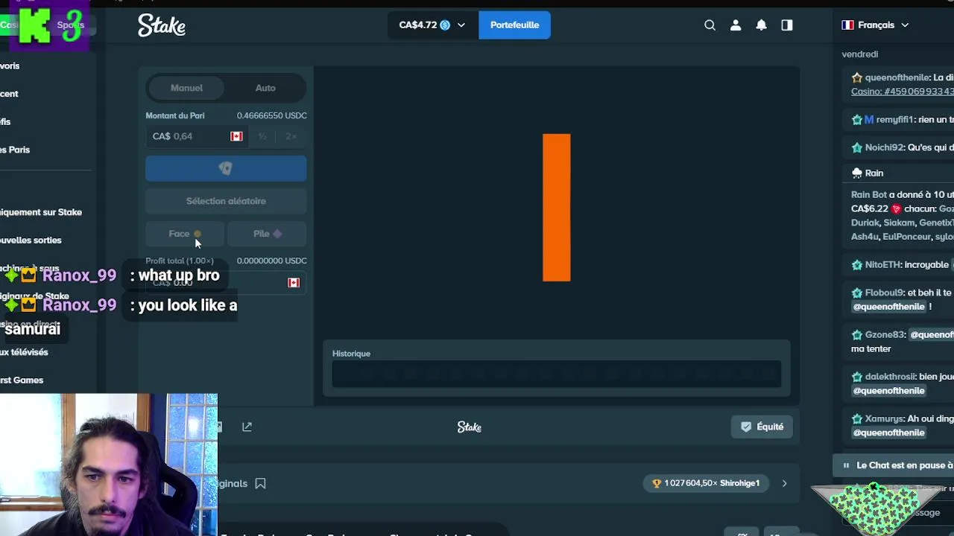Click the playing cards bet button
This screenshot has width=954, height=536.
click(226, 169)
